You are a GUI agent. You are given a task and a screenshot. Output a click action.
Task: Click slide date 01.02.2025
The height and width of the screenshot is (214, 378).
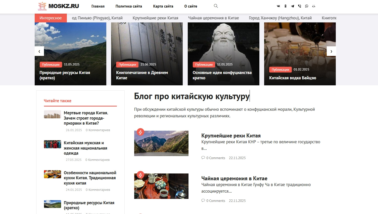301,69
